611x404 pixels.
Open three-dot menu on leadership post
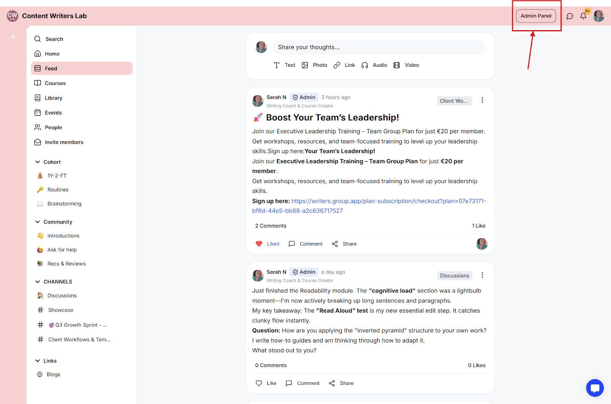pos(482,100)
